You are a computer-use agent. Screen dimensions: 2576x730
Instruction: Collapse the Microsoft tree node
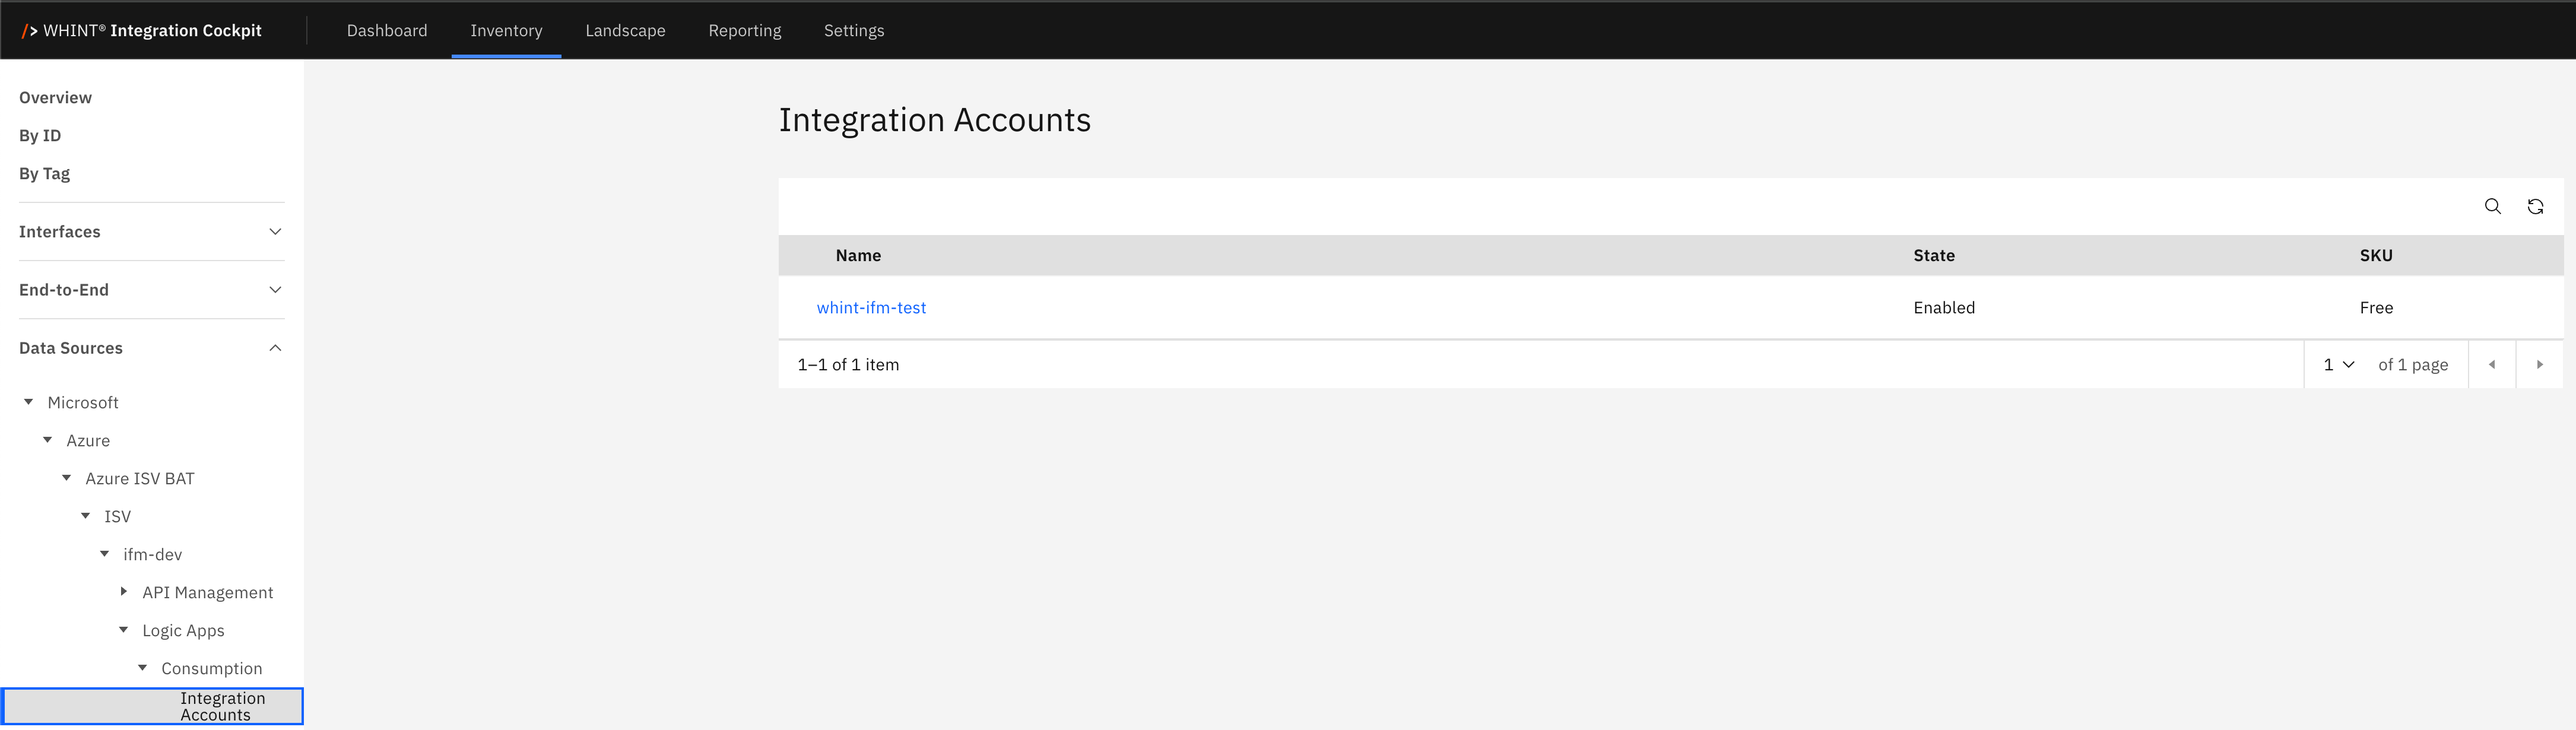(x=29, y=402)
